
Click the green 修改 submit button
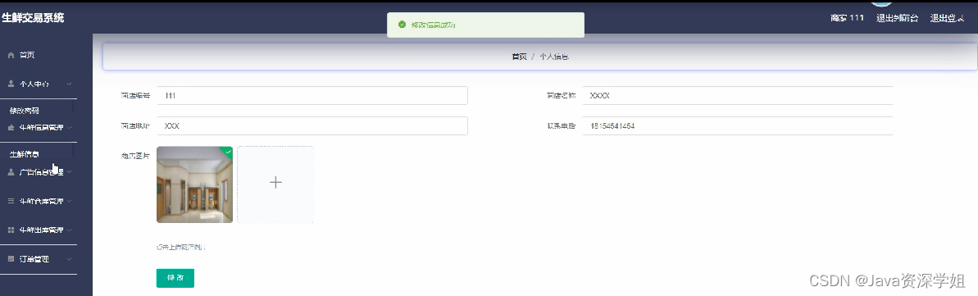point(175,278)
